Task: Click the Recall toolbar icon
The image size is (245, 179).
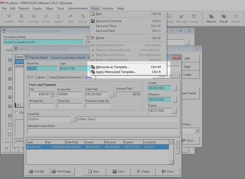Action: 223,18
